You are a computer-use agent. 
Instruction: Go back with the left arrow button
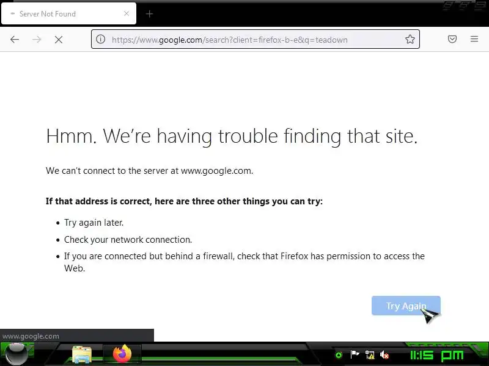pyautogui.click(x=15, y=40)
